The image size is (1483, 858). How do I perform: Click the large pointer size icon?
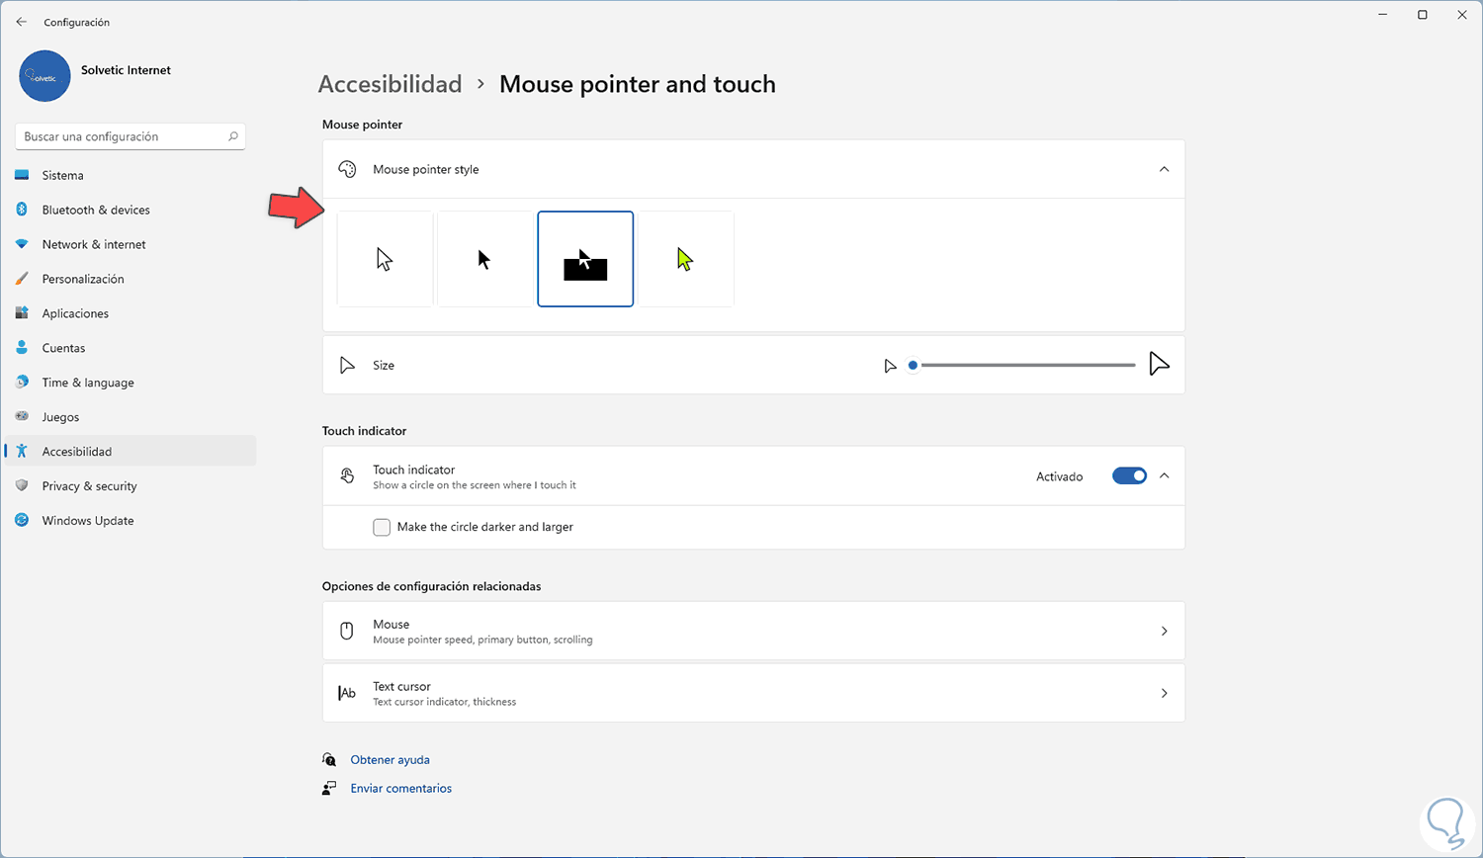1159,365
